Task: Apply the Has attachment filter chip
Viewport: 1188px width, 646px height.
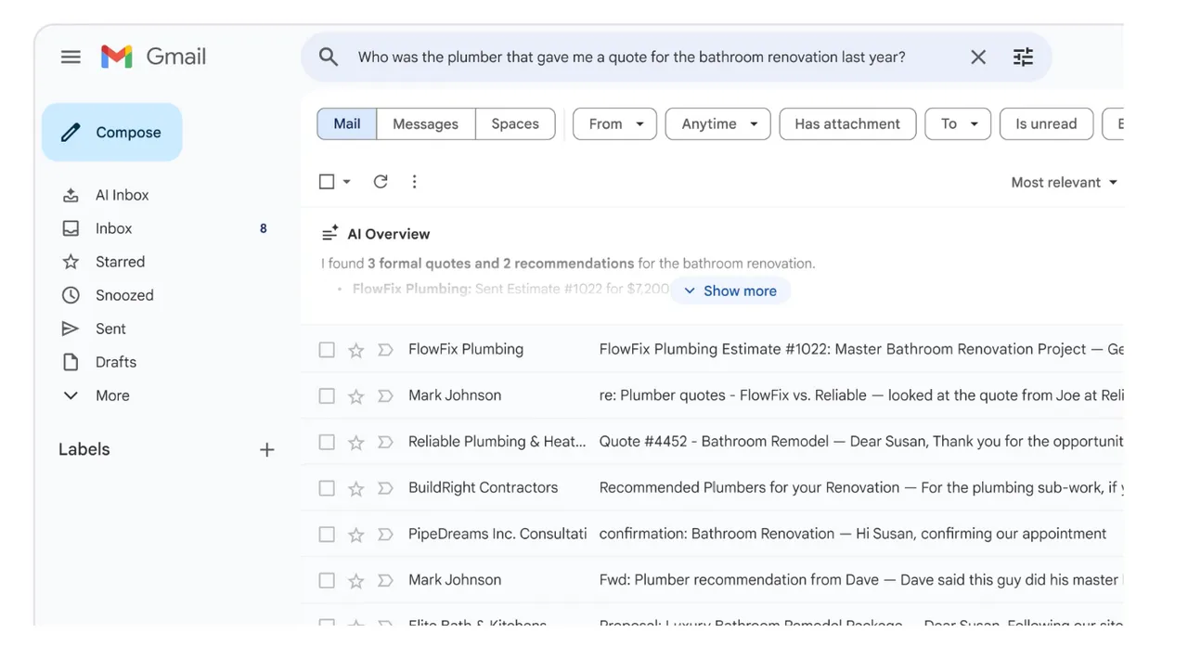Action: click(x=846, y=123)
